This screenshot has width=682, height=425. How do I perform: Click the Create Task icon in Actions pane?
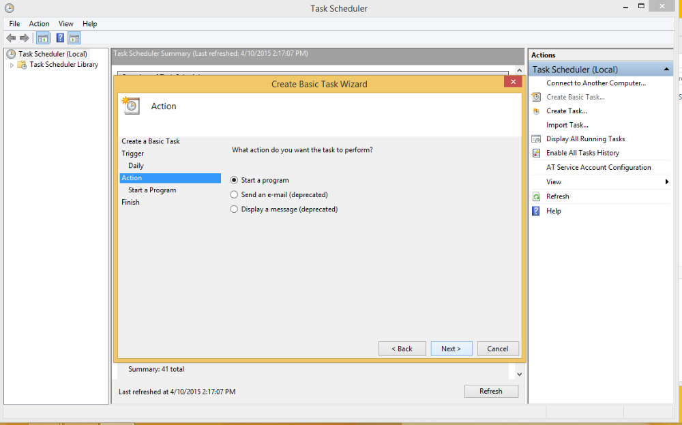[537, 111]
